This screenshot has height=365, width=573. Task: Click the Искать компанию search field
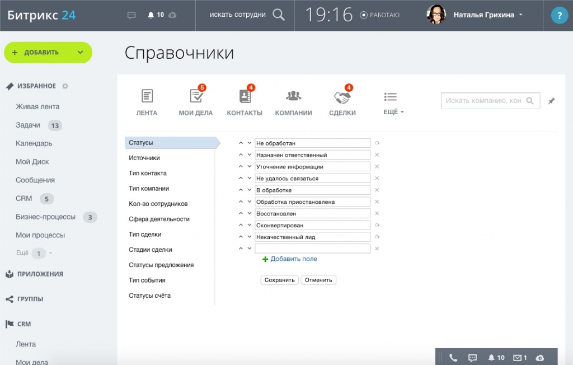pyautogui.click(x=490, y=101)
